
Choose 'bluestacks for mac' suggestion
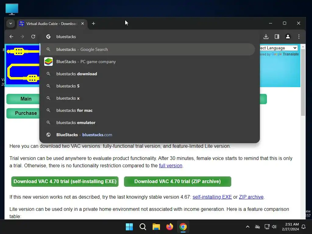pyautogui.click(x=147, y=110)
